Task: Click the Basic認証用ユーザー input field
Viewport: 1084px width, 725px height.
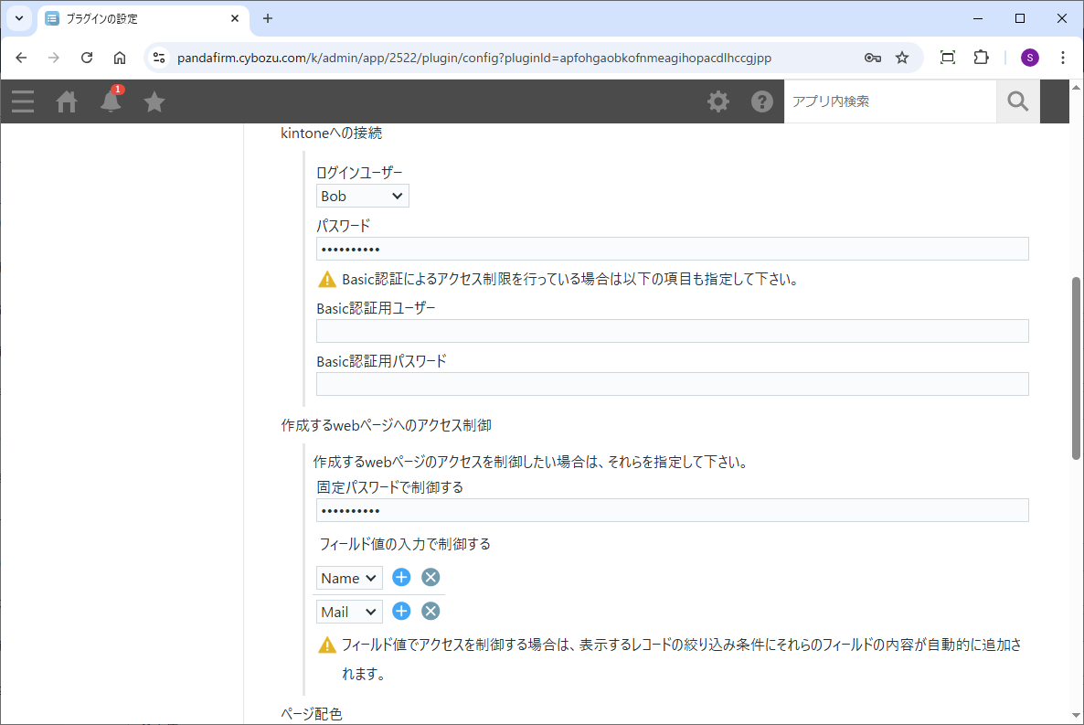Action: pos(672,331)
